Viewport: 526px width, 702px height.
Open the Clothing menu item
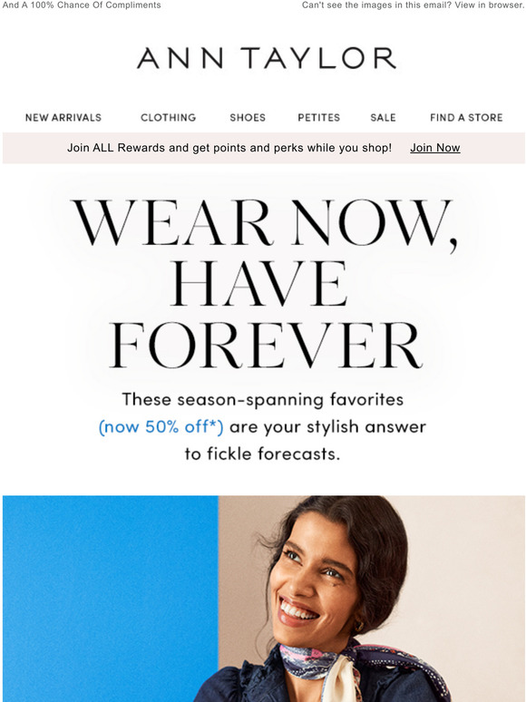[169, 117]
